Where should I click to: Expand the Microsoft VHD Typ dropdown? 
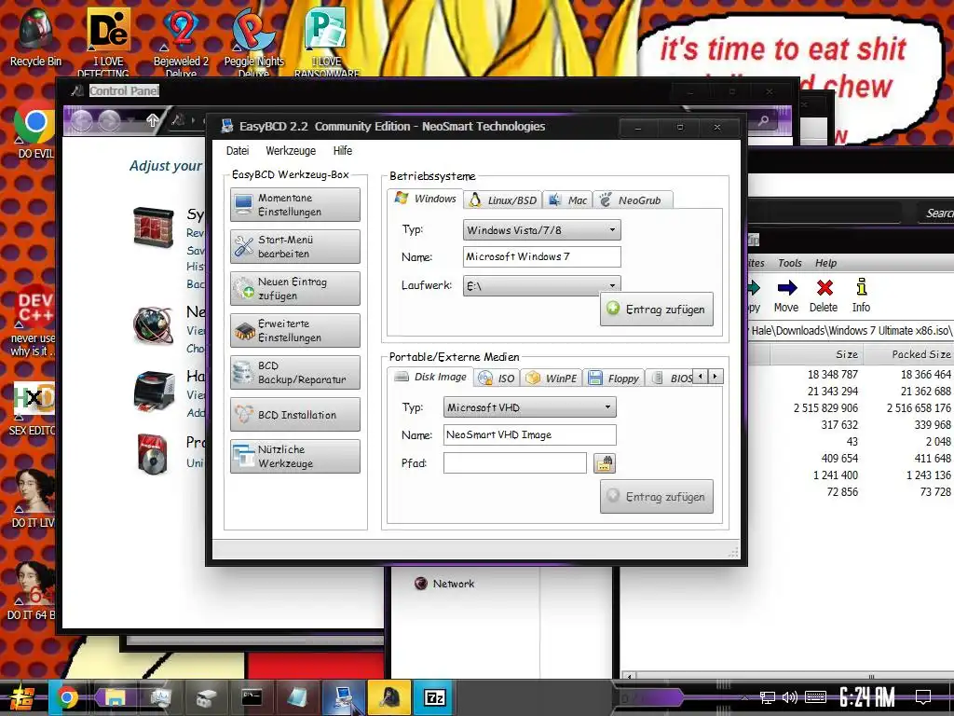[529, 407]
